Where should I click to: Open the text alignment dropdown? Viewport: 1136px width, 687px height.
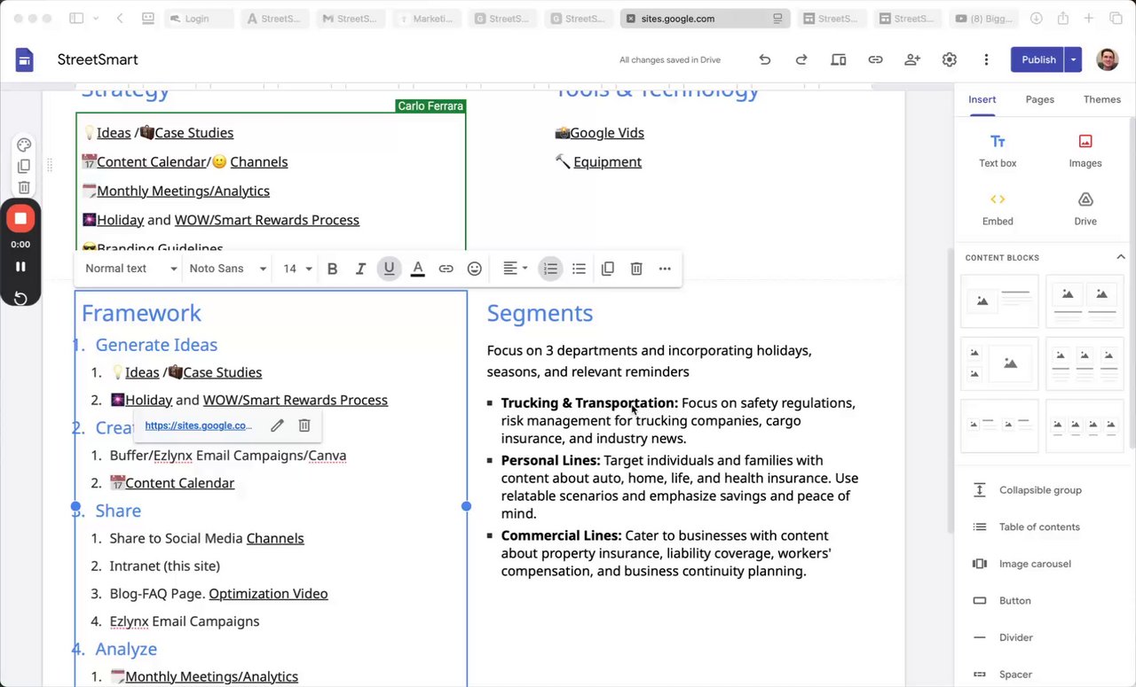pos(515,269)
